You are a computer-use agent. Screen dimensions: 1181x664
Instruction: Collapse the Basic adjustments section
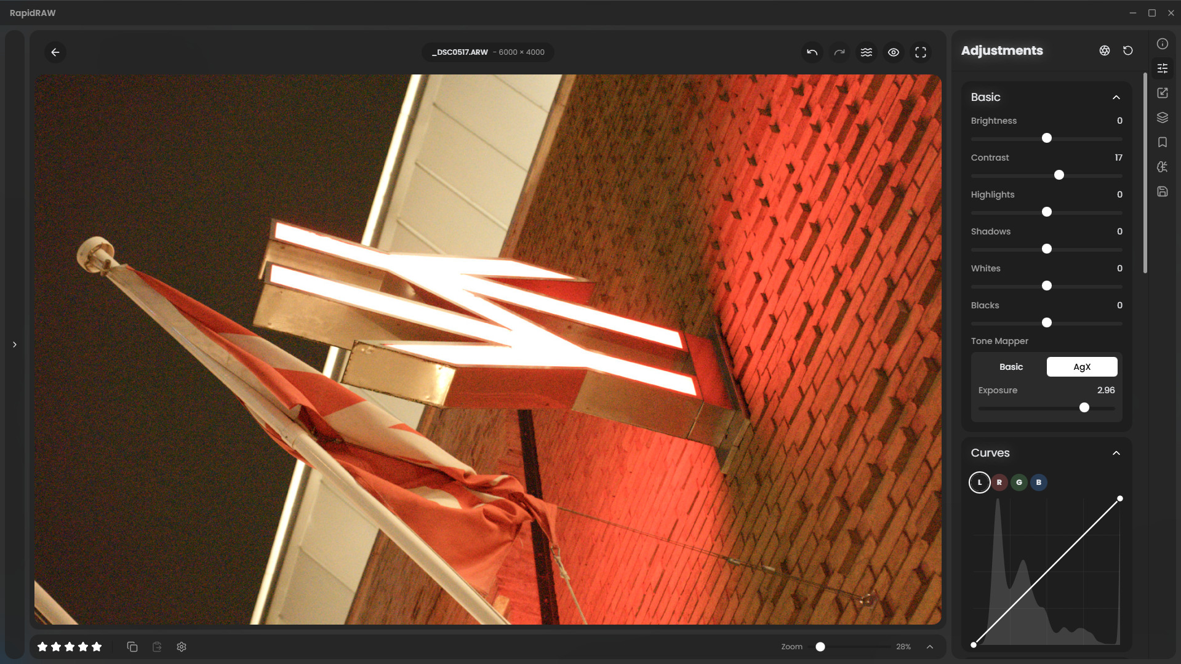tap(1116, 97)
